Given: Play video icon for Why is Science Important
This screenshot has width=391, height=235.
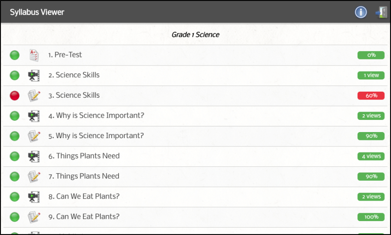Looking at the screenshot, I should pyautogui.click(x=33, y=116).
